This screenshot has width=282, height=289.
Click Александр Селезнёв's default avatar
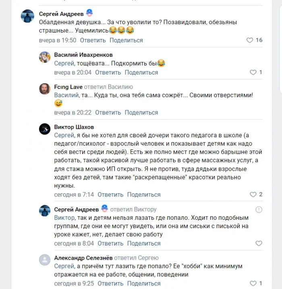[x=44, y=260]
